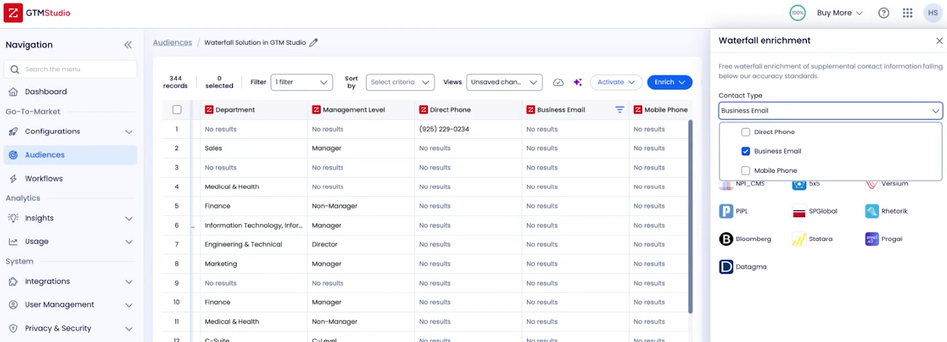Viewport: 947px width, 342px height.
Task: Click the Enrich button
Action: tap(669, 82)
